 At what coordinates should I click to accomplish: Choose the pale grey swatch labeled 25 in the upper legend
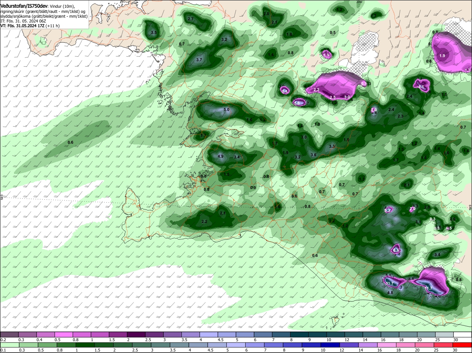(444, 335)
